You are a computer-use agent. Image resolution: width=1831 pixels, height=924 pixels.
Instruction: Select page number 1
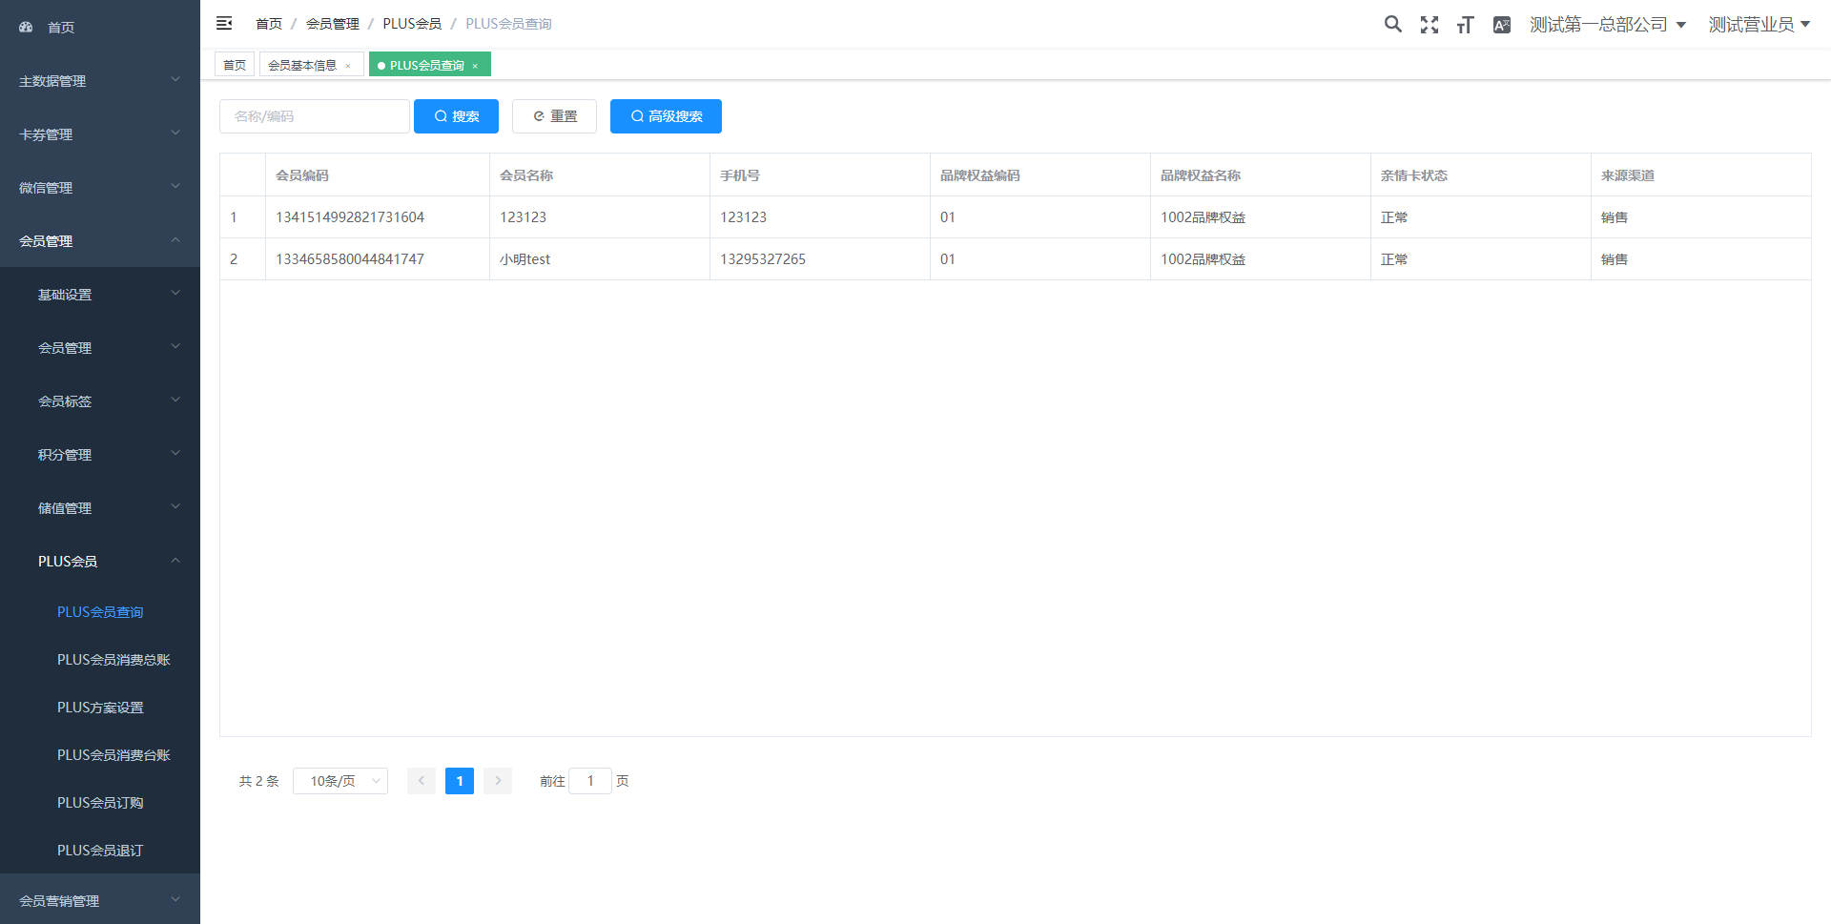click(460, 781)
